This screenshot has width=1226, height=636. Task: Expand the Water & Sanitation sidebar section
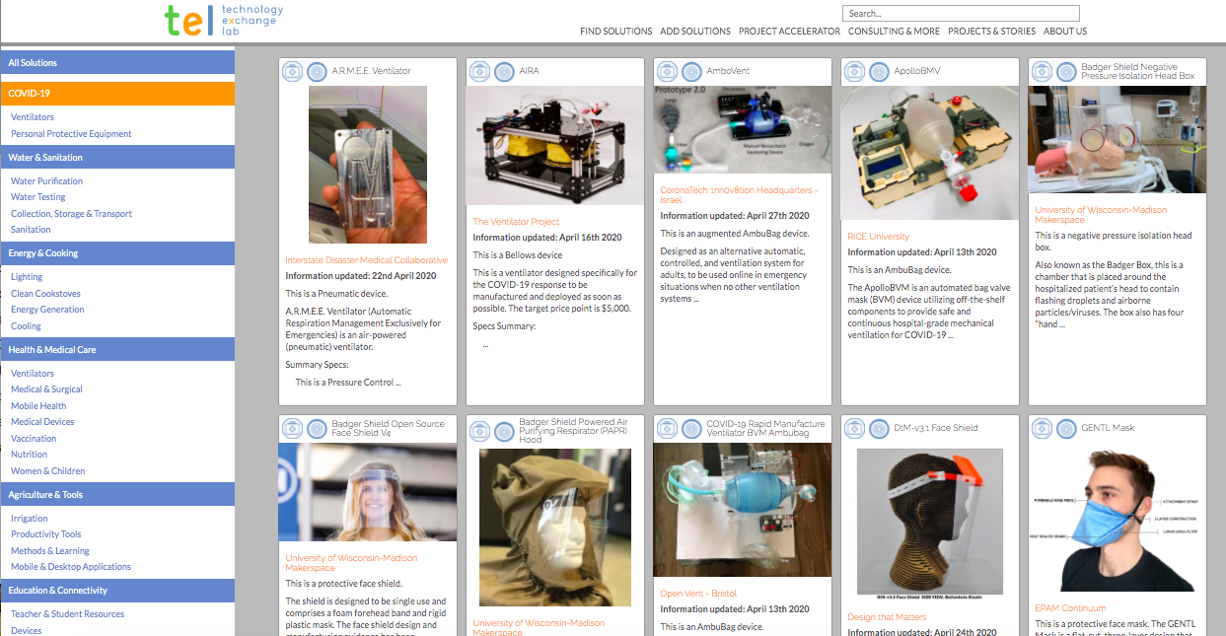coord(117,158)
